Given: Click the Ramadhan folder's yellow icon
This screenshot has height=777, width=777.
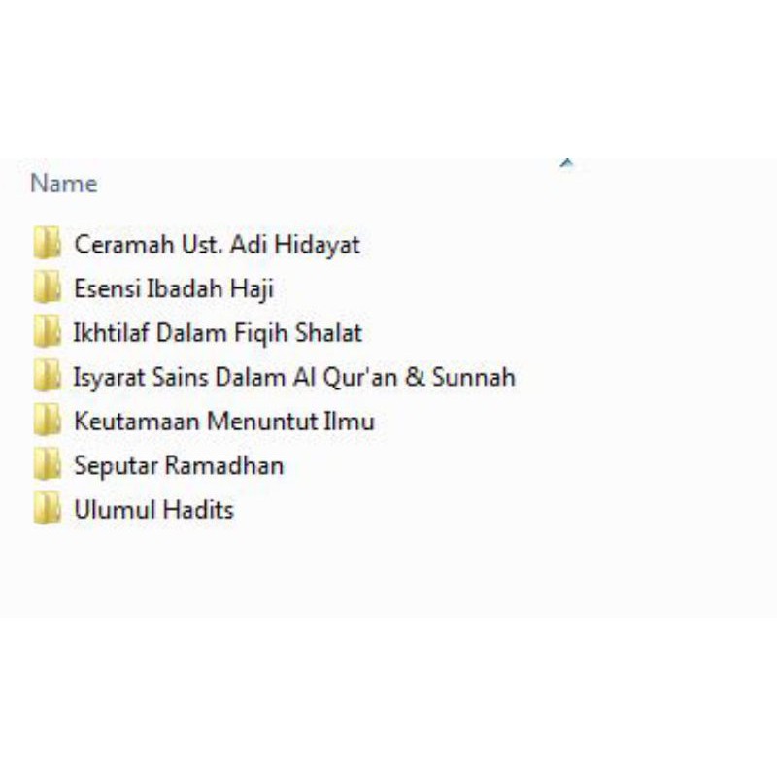Looking at the screenshot, I should pyautogui.click(x=48, y=465).
